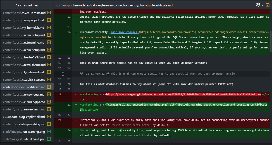Click the hunk header '@@ -16,11 +19,11 @@'
The width and height of the screenshot is (272, 145).
click(94, 74)
